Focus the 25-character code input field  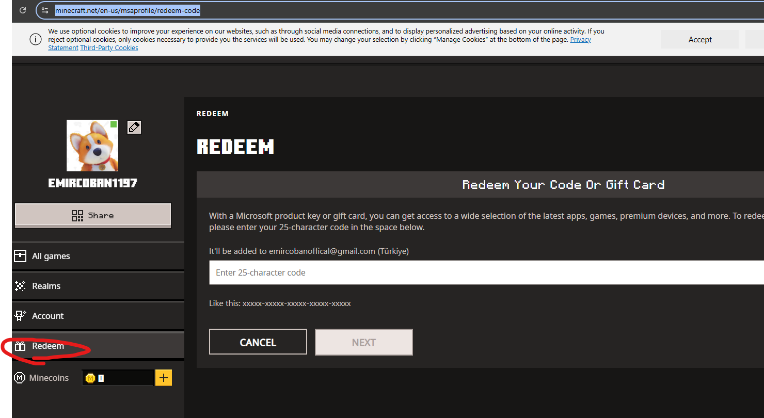tap(486, 272)
